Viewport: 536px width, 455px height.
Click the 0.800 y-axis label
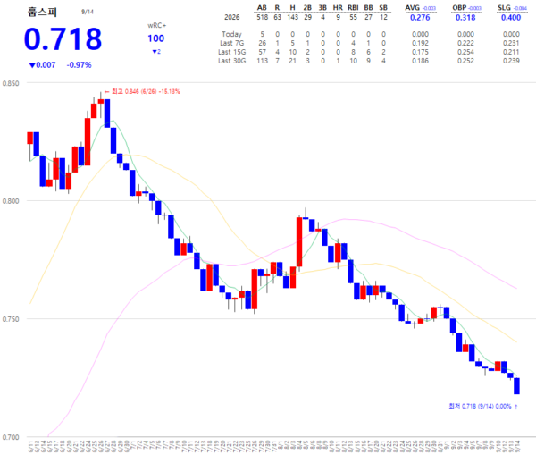pyautogui.click(x=11, y=201)
